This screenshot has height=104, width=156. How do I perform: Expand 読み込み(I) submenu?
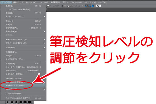pyautogui.click(x=23, y=48)
